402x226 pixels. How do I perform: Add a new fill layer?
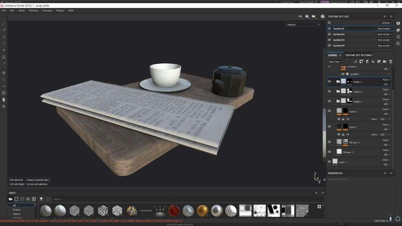click(x=373, y=62)
